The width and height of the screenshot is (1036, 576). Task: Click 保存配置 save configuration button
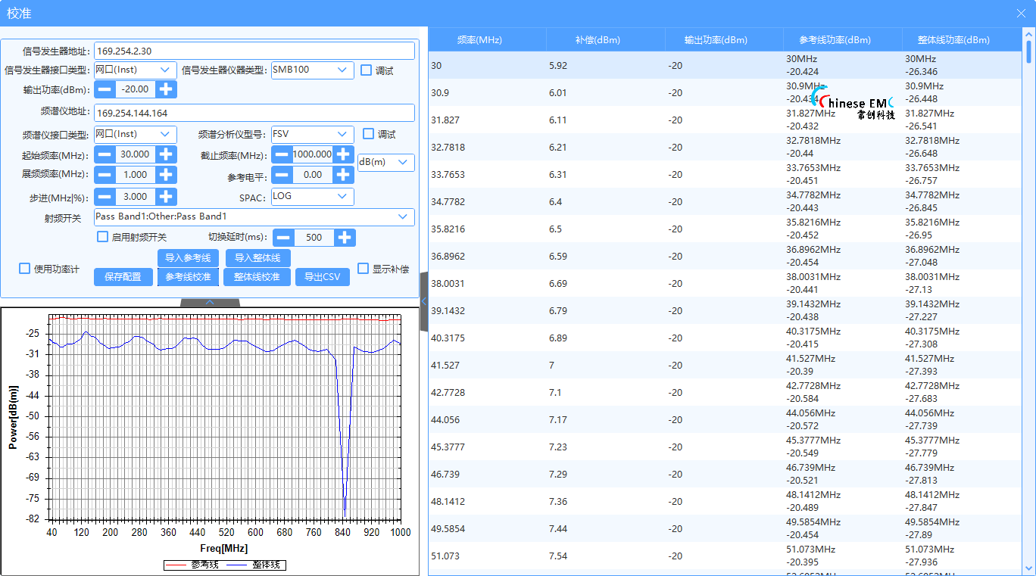point(123,277)
